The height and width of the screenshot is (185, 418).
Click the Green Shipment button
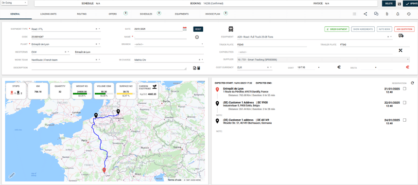pyautogui.click(x=337, y=29)
